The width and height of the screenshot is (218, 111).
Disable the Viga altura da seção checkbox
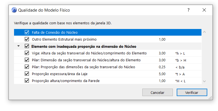(x=27, y=53)
